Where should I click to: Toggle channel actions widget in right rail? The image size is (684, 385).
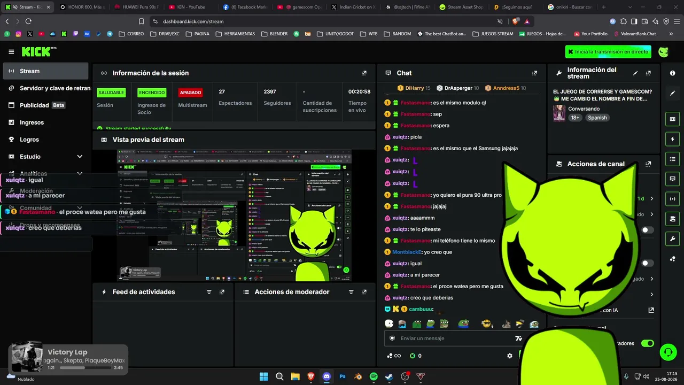point(672,219)
